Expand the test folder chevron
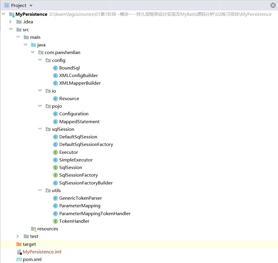The width and height of the screenshot is (278, 263). [18, 236]
